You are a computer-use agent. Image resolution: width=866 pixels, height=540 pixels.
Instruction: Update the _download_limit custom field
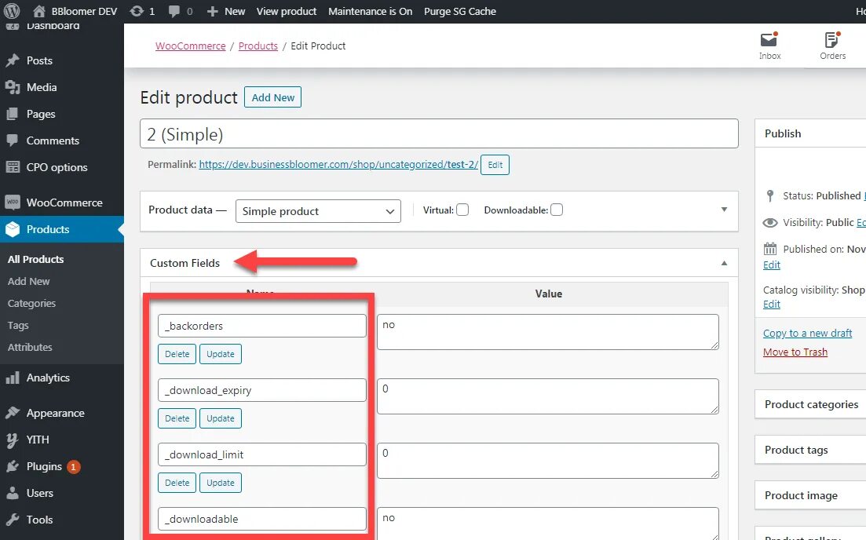click(x=221, y=483)
